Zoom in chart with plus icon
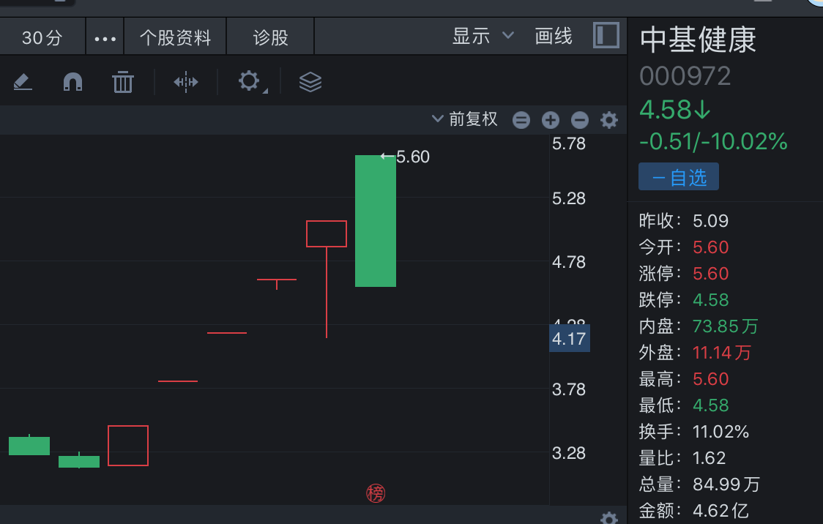Image resolution: width=823 pixels, height=524 pixels. click(551, 120)
